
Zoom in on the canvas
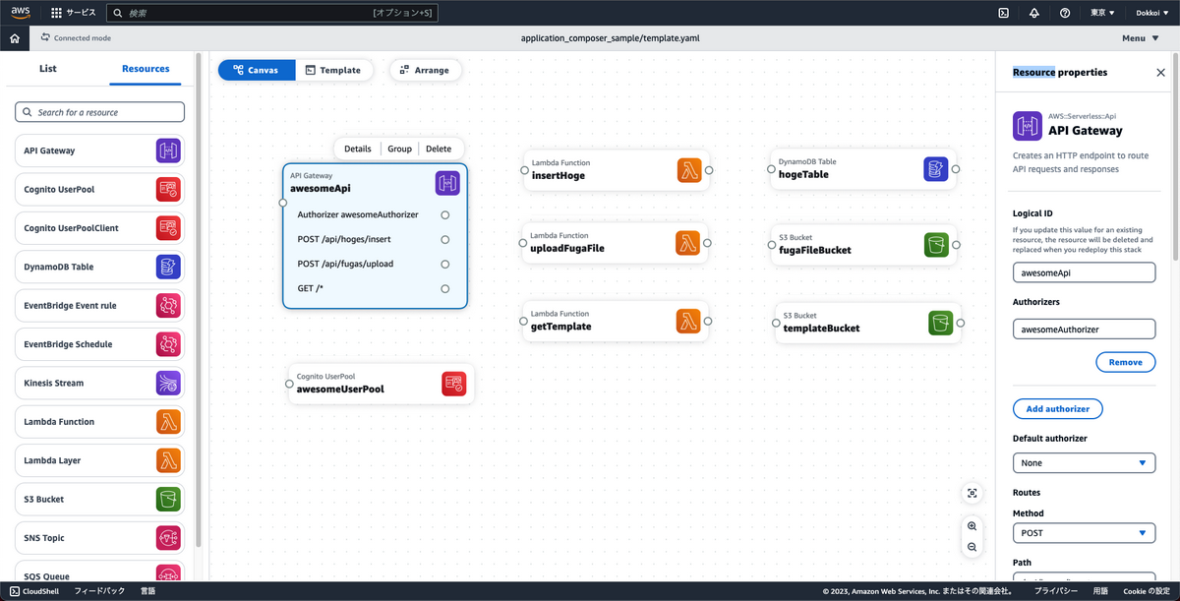[972, 526]
